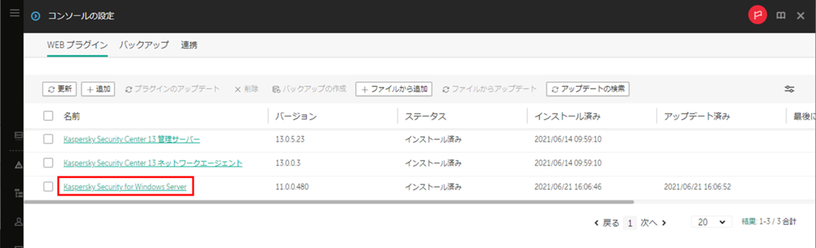Open Kaspersky Security for Windows Server link
This screenshot has width=816, height=248.
(x=125, y=186)
